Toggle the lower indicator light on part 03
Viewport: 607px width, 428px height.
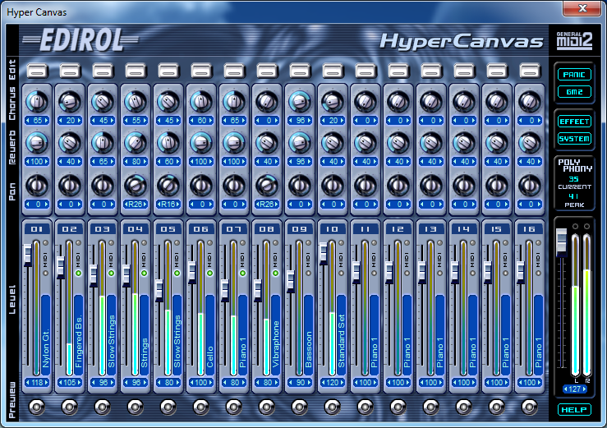click(112, 274)
